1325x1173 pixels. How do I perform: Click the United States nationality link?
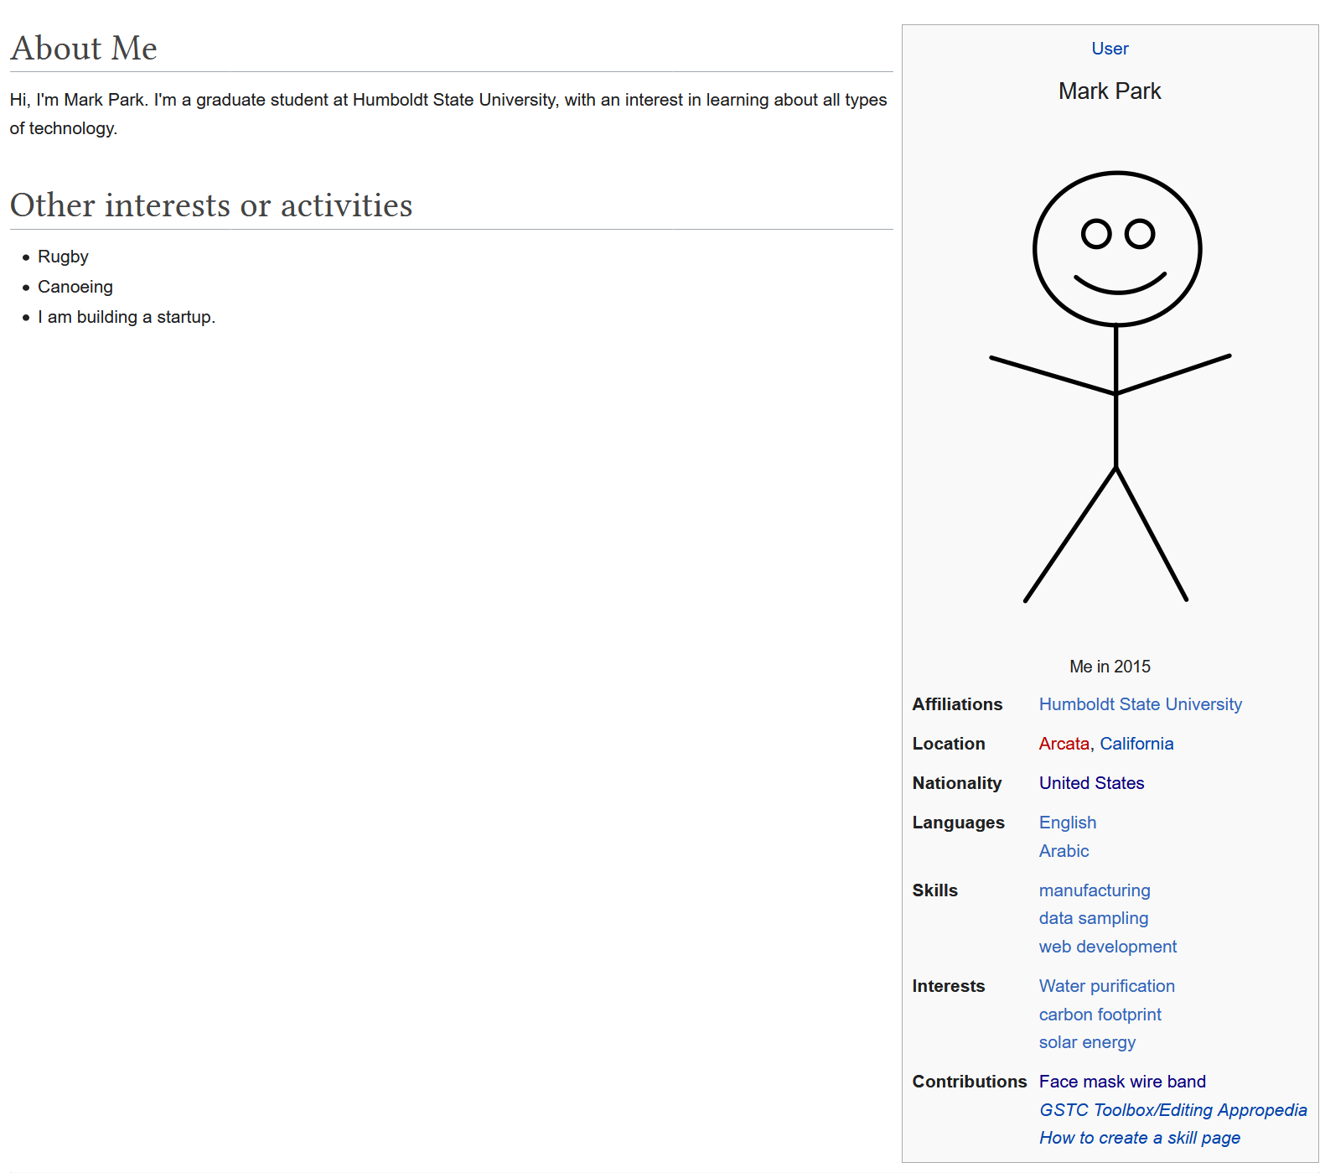(1091, 783)
